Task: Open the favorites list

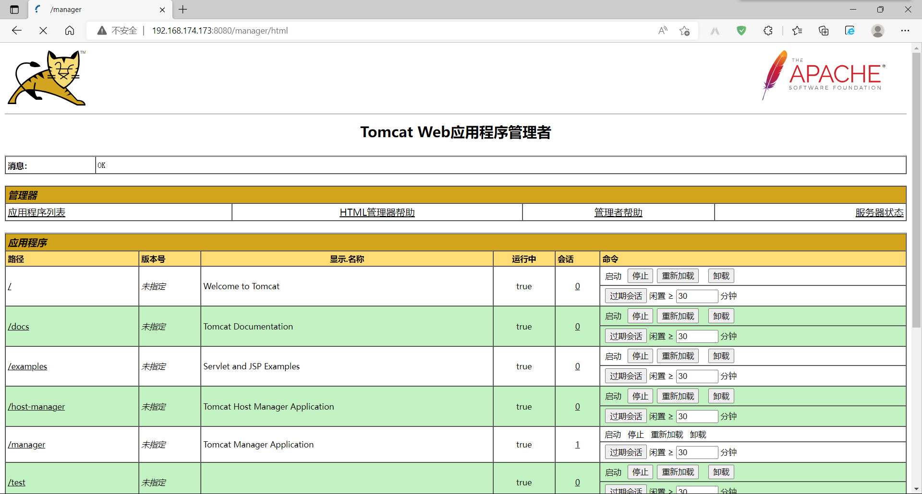Action: [797, 31]
